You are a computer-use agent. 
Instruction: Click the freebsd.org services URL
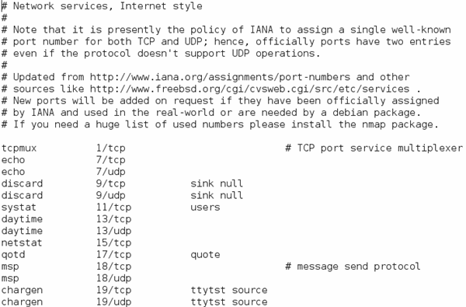point(249,89)
